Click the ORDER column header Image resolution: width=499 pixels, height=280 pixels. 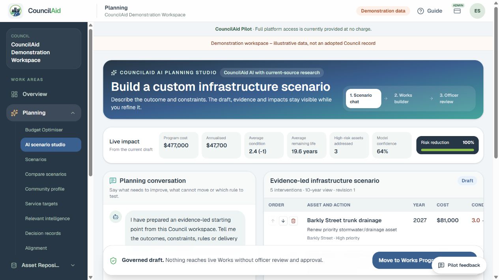[276, 205]
